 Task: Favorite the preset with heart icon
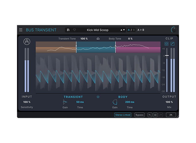click(74, 30)
